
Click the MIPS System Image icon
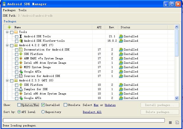[x=21, y=67]
